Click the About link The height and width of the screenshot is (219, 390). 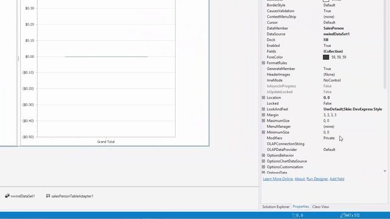coord(300,179)
